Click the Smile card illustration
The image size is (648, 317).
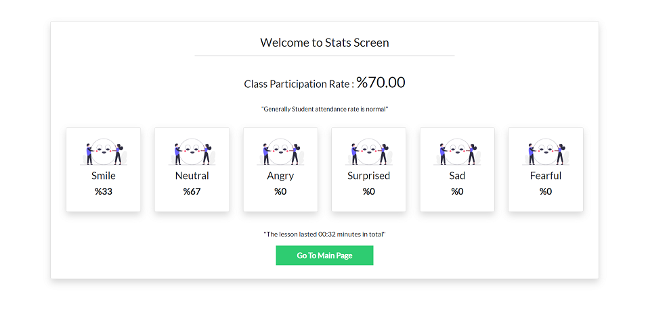(104, 151)
